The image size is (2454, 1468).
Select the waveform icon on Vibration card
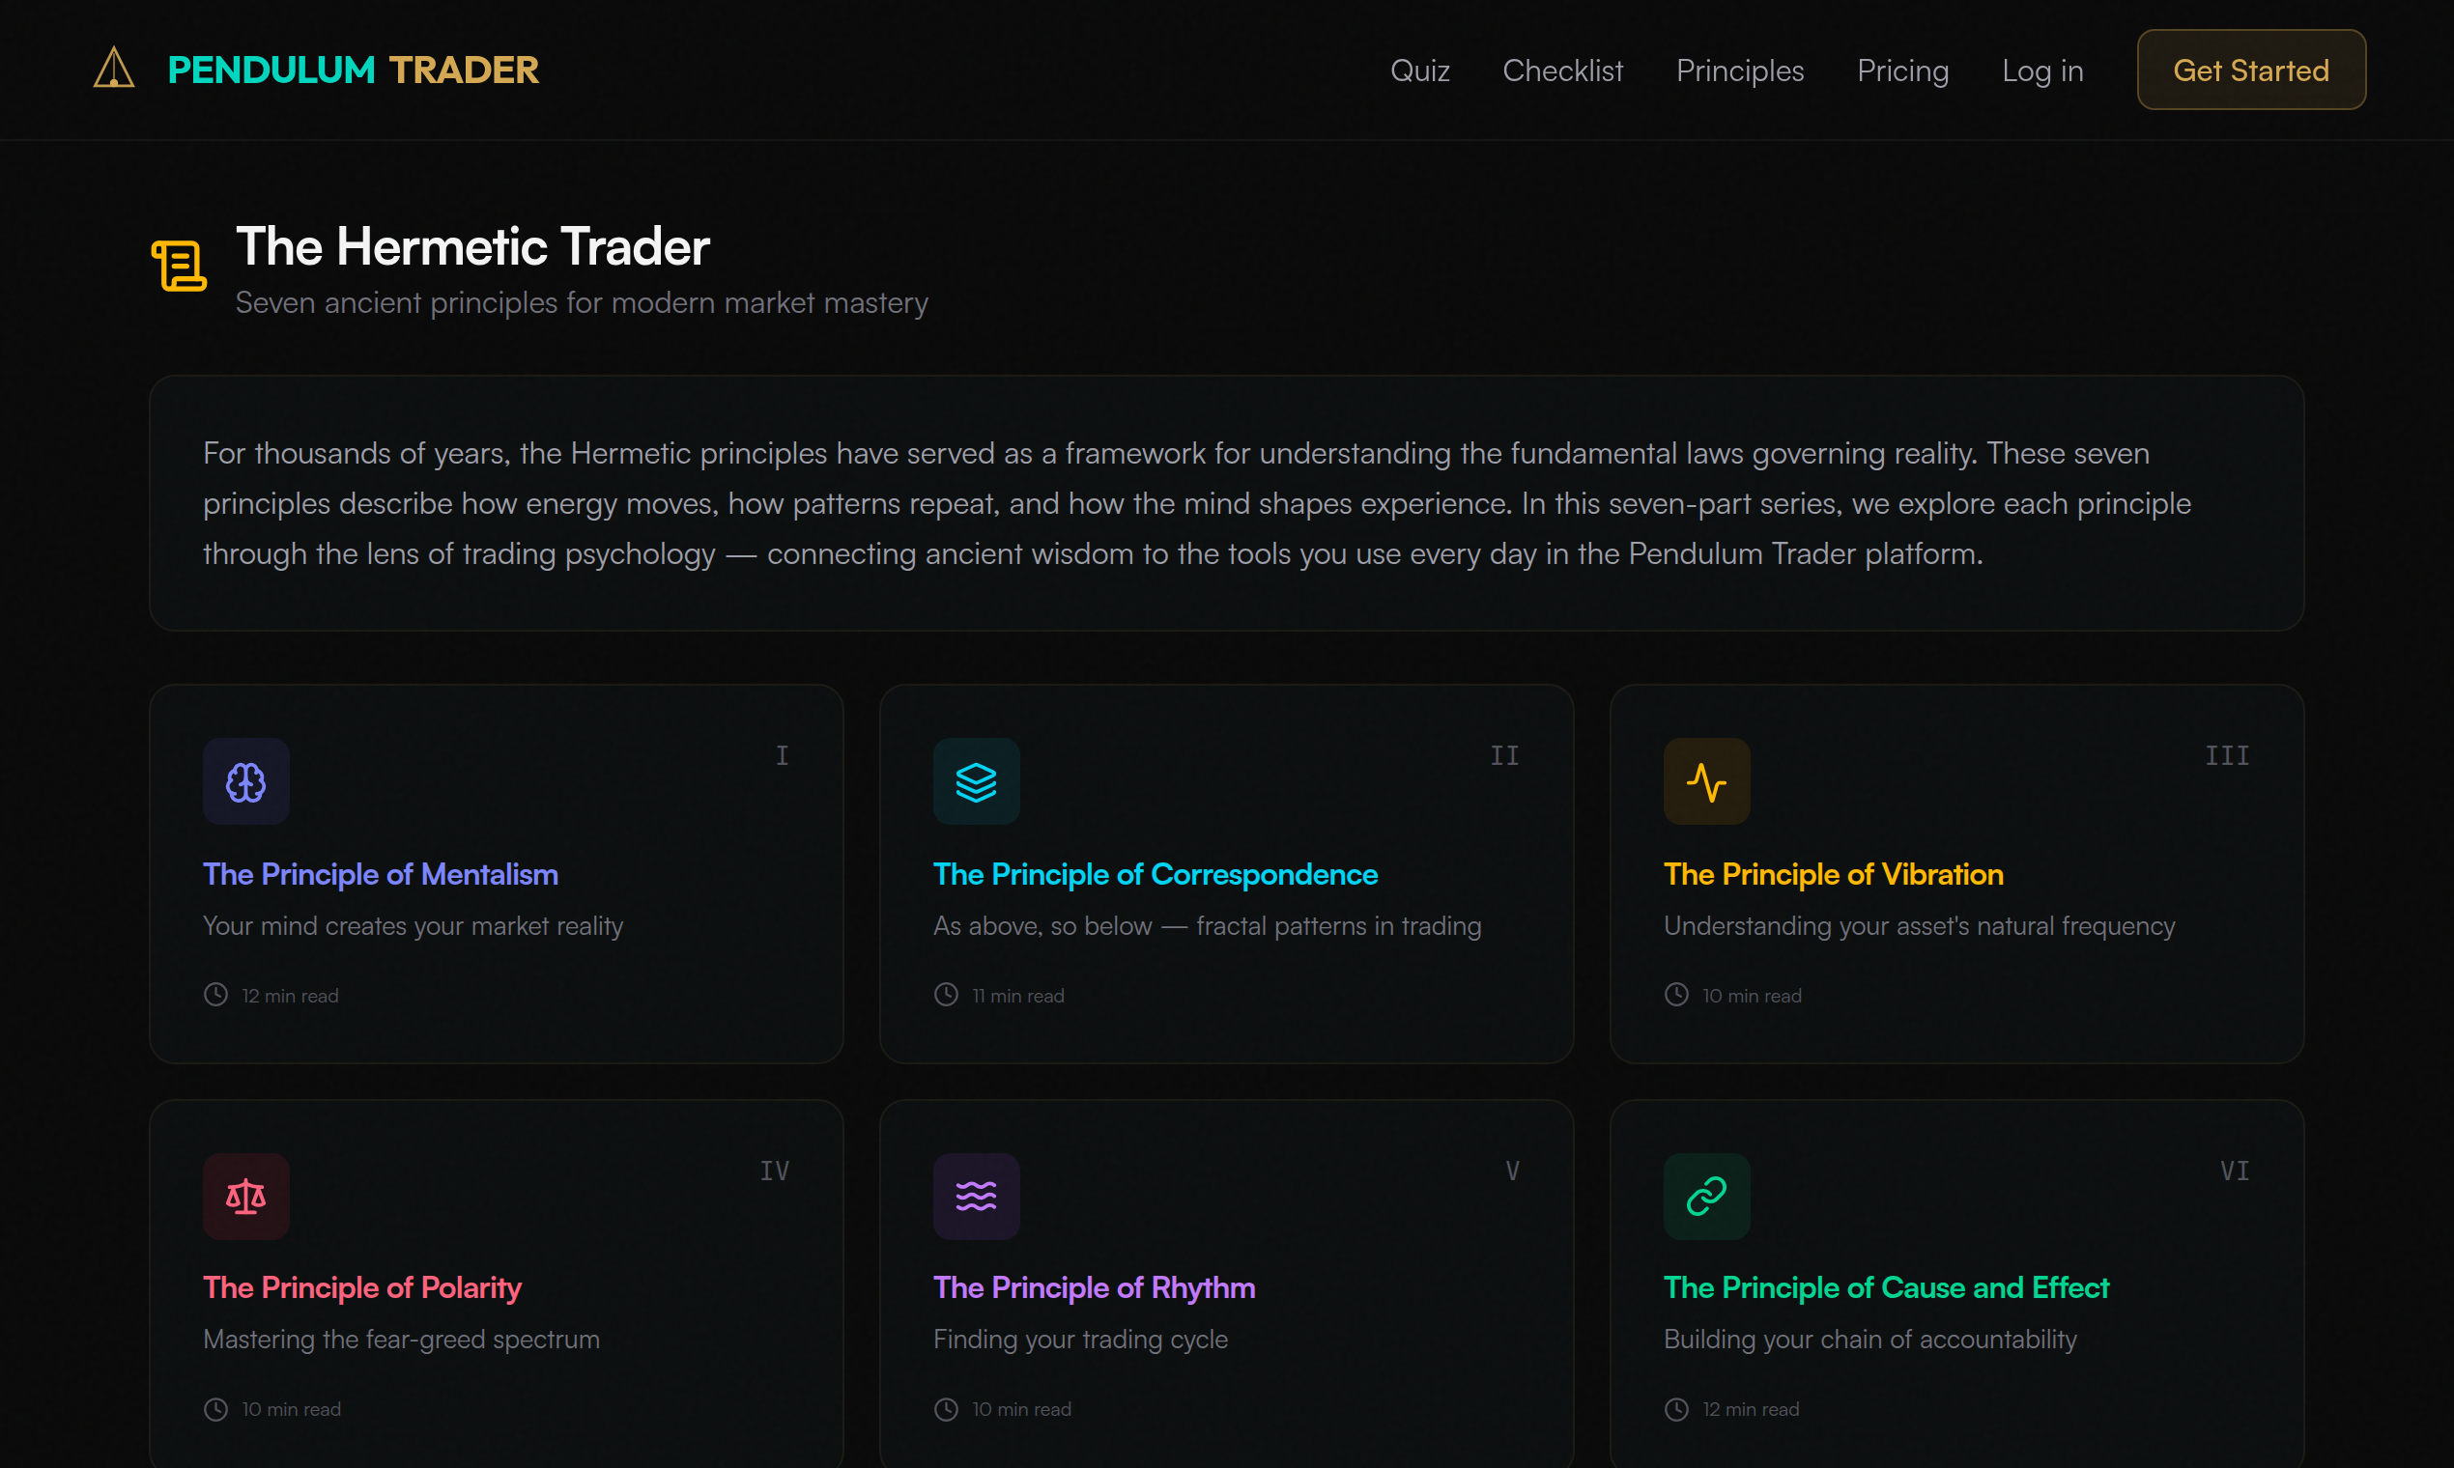point(1706,780)
